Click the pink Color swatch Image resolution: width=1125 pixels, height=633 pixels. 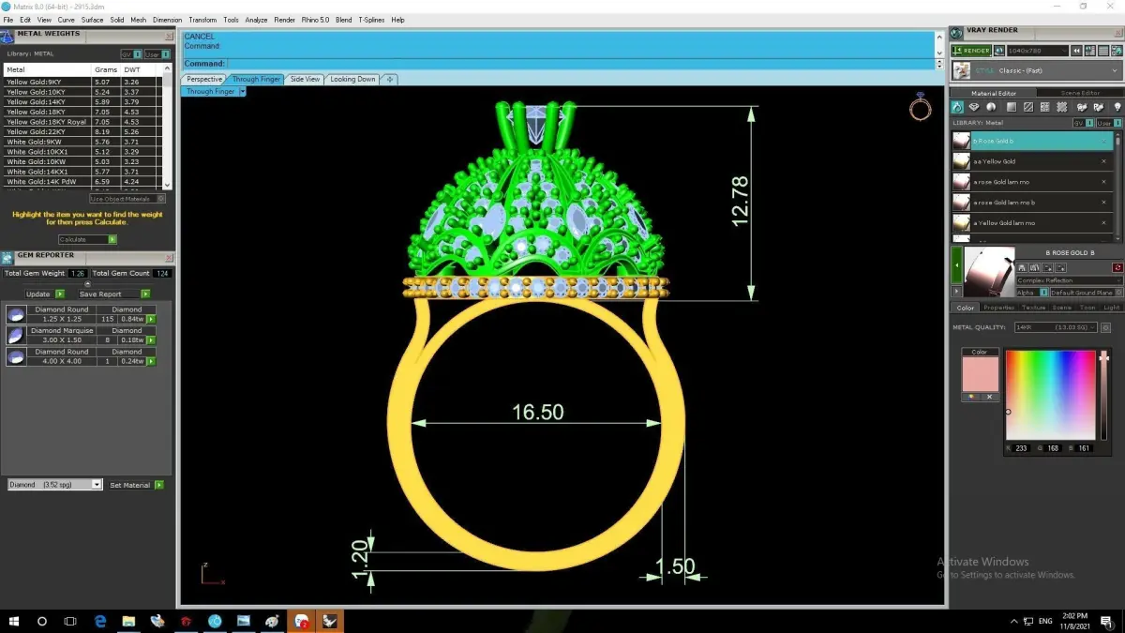pyautogui.click(x=980, y=373)
